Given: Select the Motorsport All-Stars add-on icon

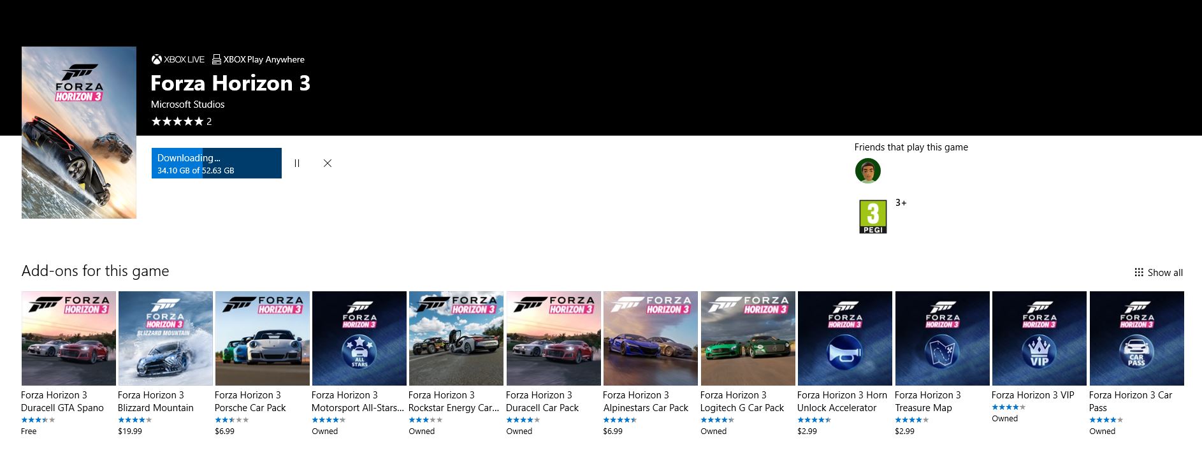Looking at the screenshot, I should 359,338.
